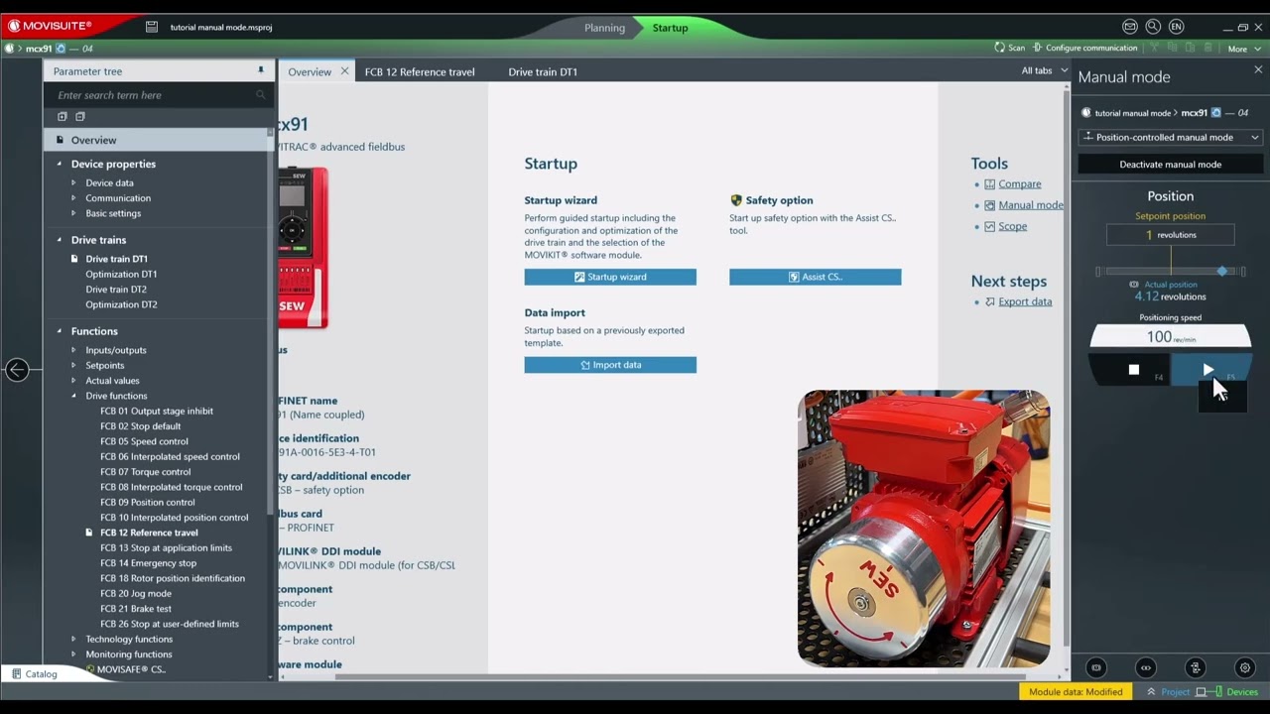Open position-controlled manual mode dropdown
The height and width of the screenshot is (714, 1270).
(x=1171, y=137)
